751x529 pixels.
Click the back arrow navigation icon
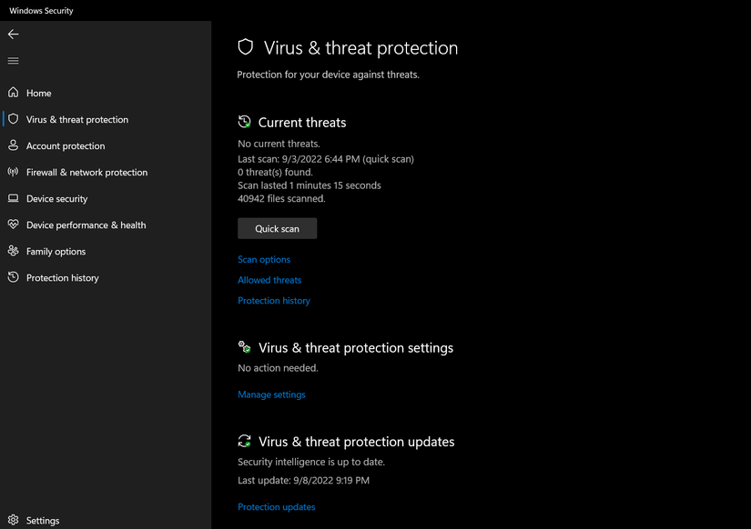pos(13,34)
